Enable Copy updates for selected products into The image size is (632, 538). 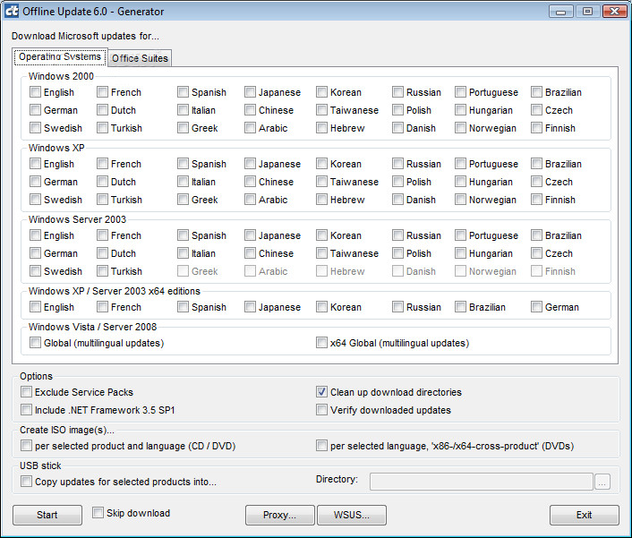(x=27, y=482)
